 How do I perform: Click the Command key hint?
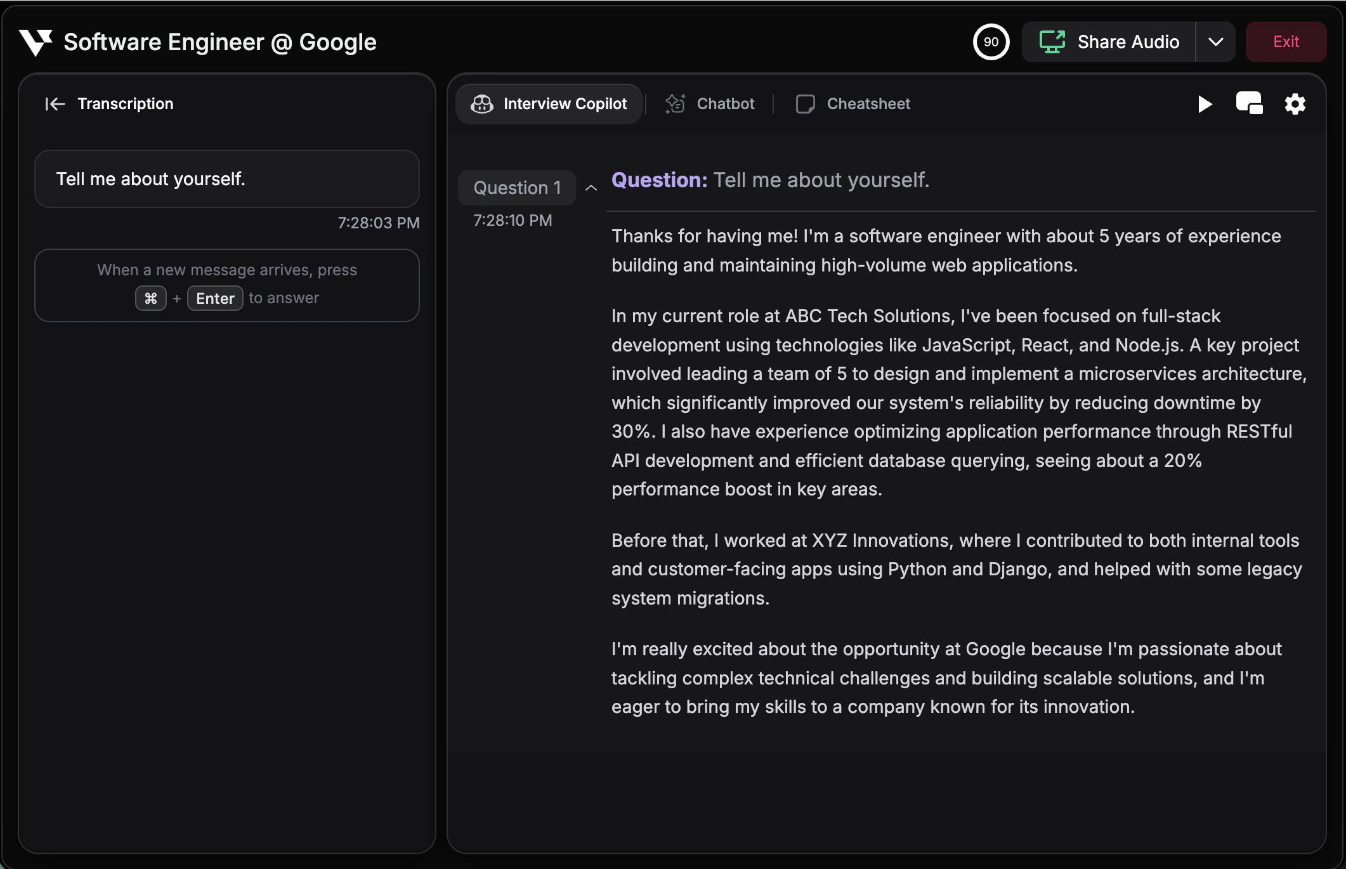point(151,298)
